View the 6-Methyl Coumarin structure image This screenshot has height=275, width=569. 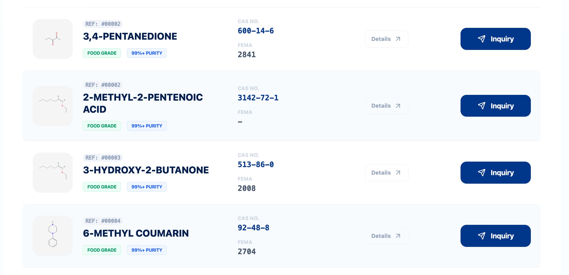[53, 236]
